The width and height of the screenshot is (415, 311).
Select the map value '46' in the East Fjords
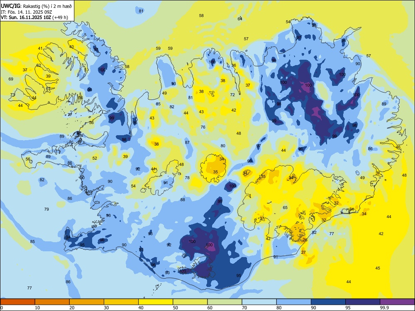click(x=398, y=147)
